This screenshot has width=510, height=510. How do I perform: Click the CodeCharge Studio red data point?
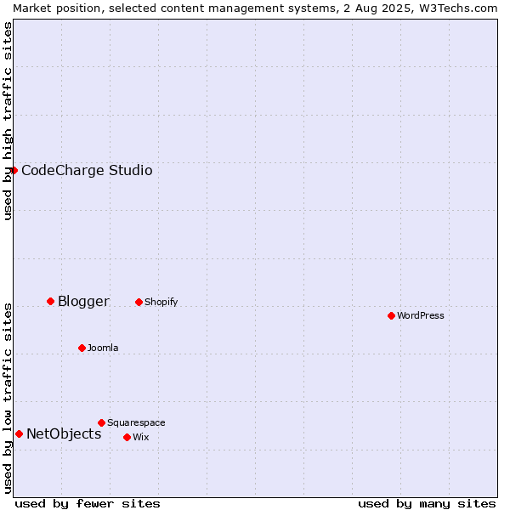coord(14,171)
